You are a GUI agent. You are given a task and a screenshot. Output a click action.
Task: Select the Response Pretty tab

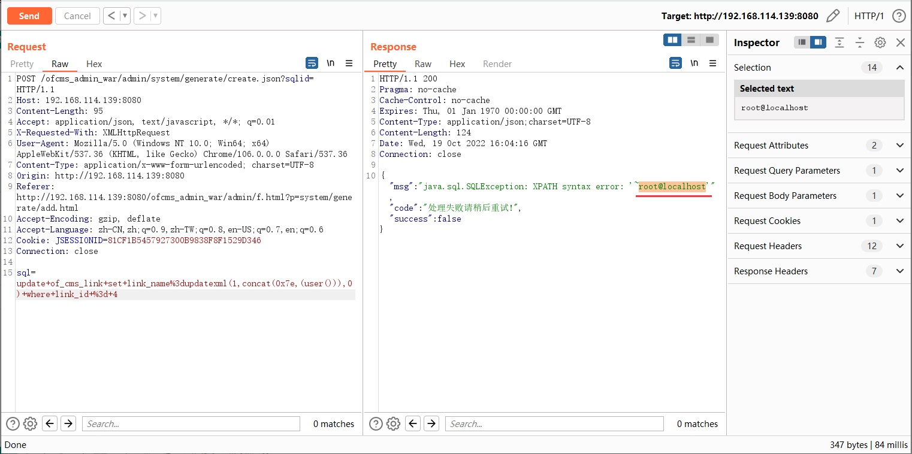tap(385, 64)
